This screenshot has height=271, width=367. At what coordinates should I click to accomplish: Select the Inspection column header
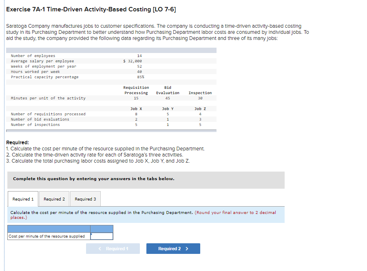(200, 93)
